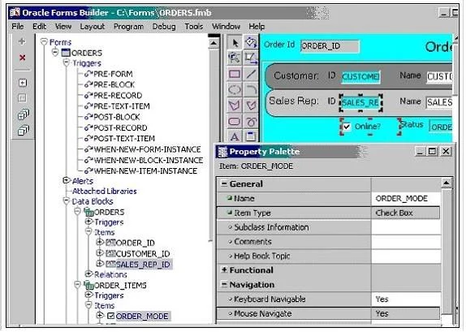The width and height of the screenshot is (466, 332).
Task: Select the Rounded Rectangle tool
Action: pyautogui.click(x=235, y=121)
